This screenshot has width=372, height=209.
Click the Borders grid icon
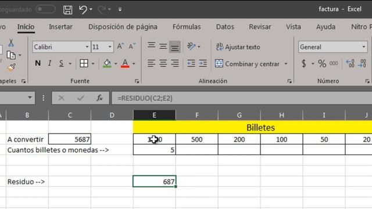click(x=84, y=63)
